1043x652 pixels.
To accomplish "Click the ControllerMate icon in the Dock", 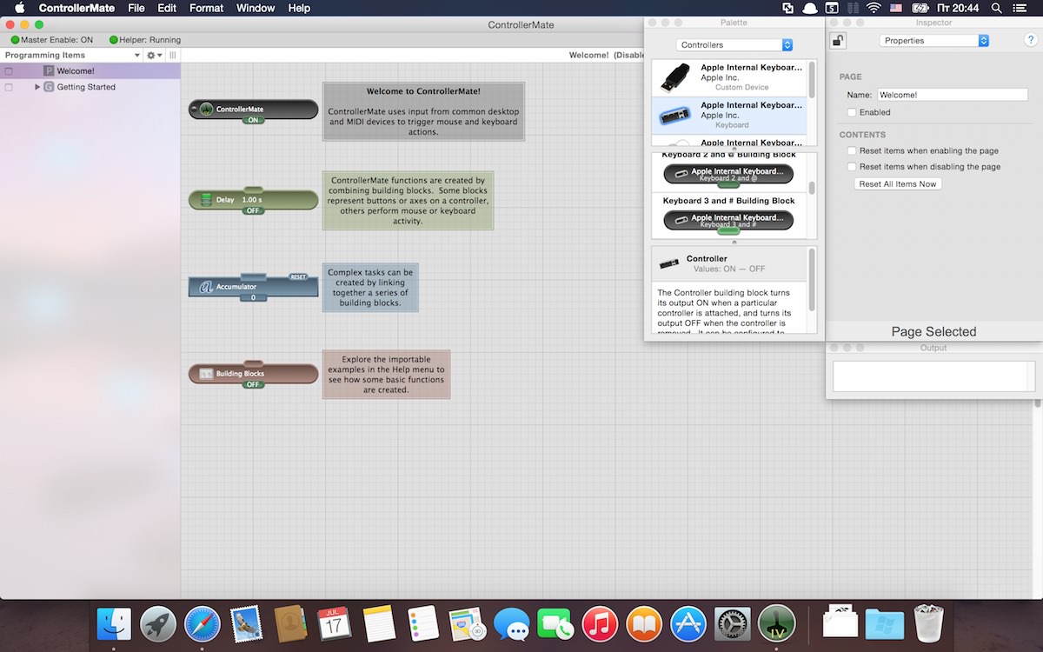I will pos(777,623).
